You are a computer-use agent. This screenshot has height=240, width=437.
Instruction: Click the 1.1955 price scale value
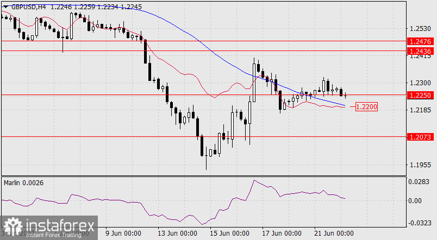[420, 165]
